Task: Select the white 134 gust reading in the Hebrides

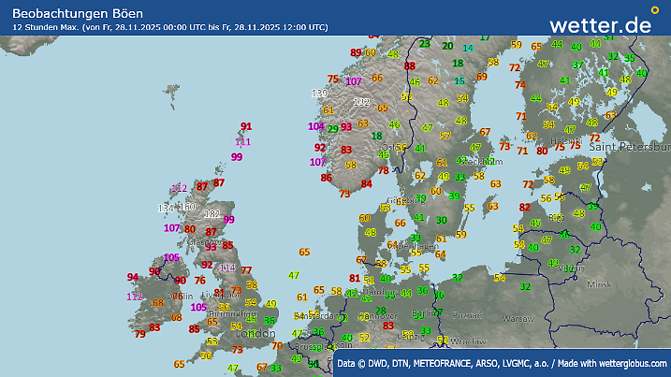Action: [166, 208]
